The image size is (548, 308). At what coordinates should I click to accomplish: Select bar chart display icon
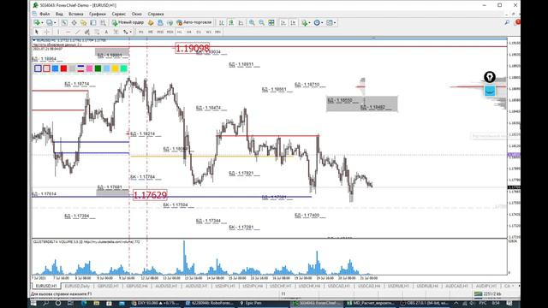(222, 23)
